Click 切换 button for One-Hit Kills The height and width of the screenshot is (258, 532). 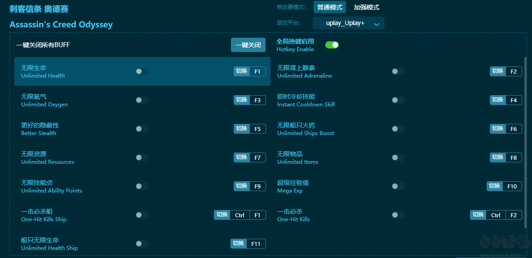click(x=478, y=215)
